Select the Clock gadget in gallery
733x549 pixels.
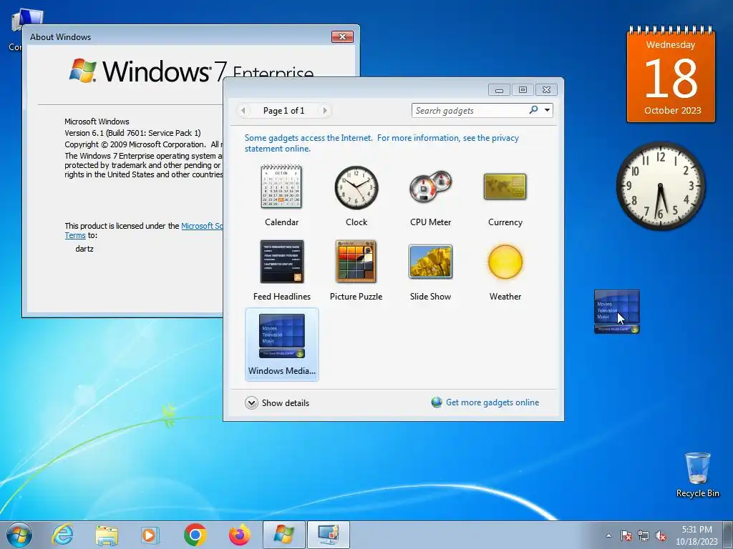coord(356,188)
